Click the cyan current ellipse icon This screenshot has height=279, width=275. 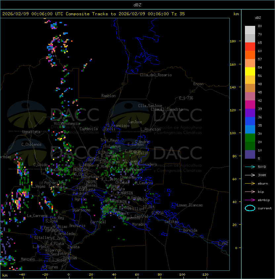[250, 208]
